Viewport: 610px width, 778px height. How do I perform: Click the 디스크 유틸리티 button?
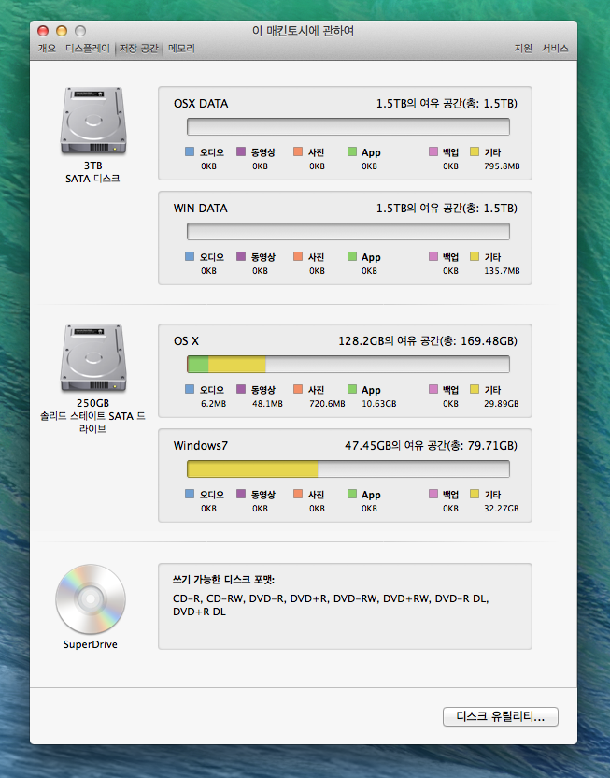[501, 716]
